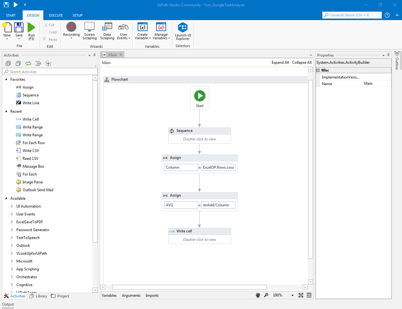Open the zoom percentage dropdown
The width and height of the screenshot is (402, 309).
[292, 295]
